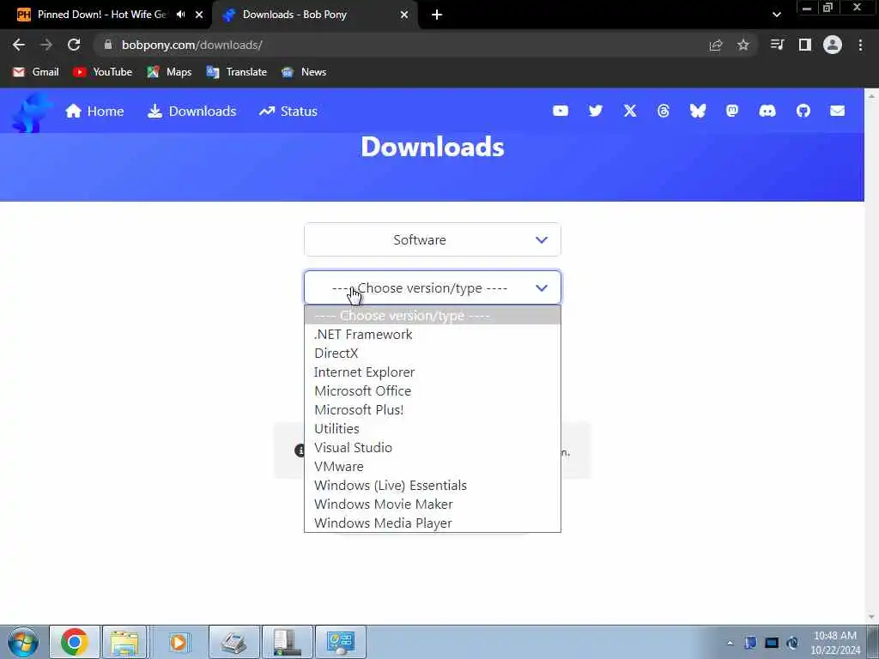The height and width of the screenshot is (659, 879).
Task: Pick Microsoft Plus! from the list
Action: point(433,410)
